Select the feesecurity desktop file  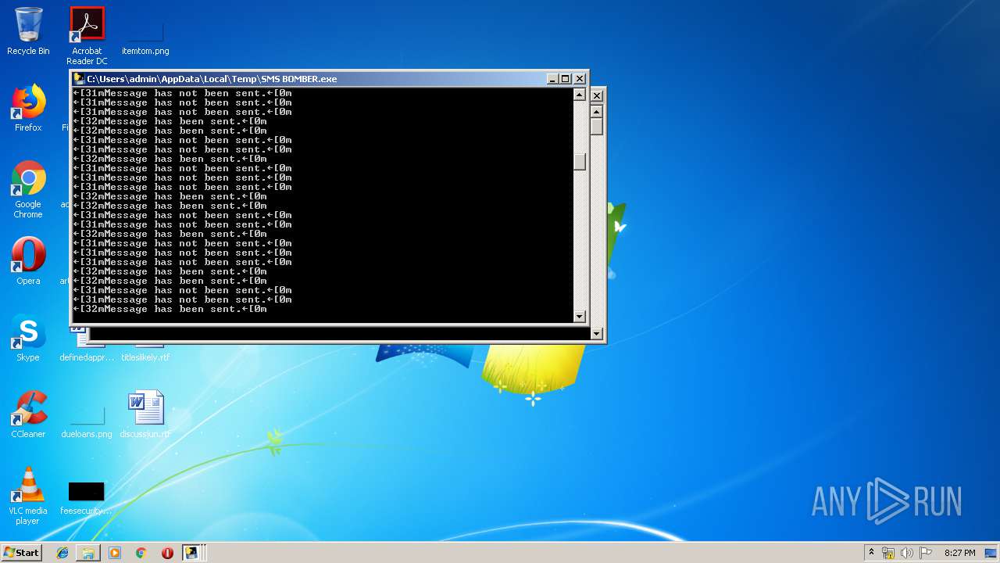(87, 498)
